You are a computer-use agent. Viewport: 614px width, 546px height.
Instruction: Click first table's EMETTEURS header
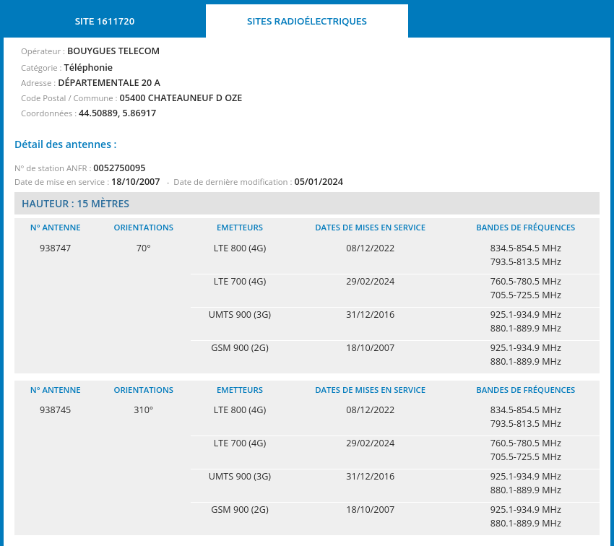pyautogui.click(x=240, y=227)
